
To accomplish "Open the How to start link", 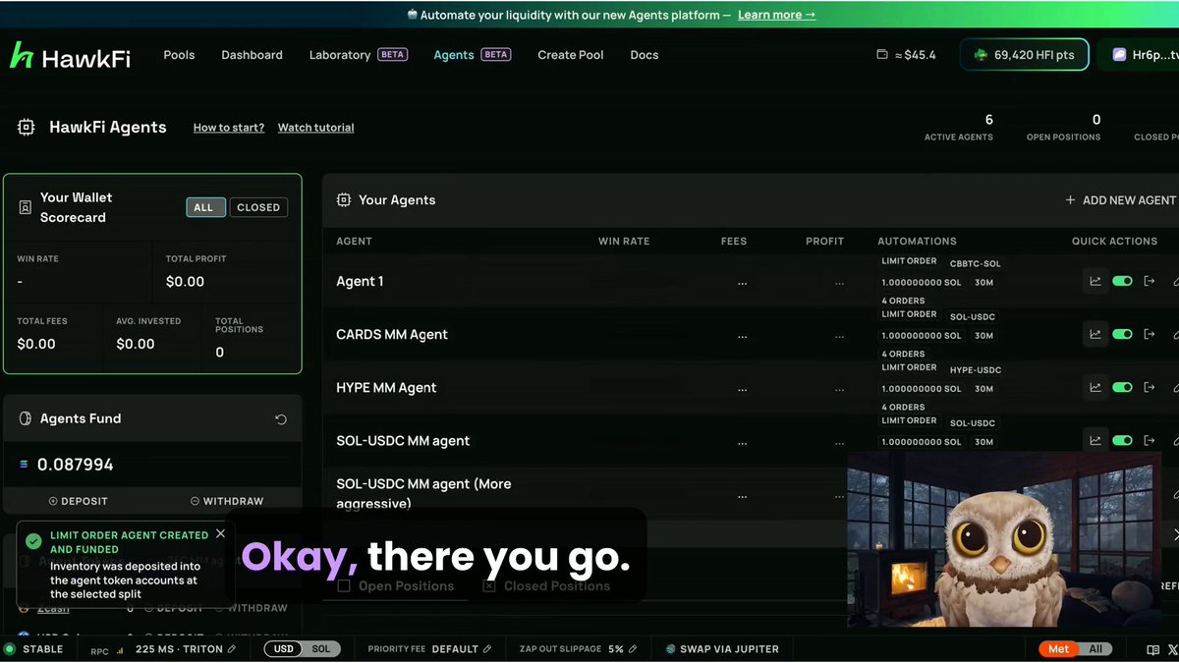I will coord(229,128).
